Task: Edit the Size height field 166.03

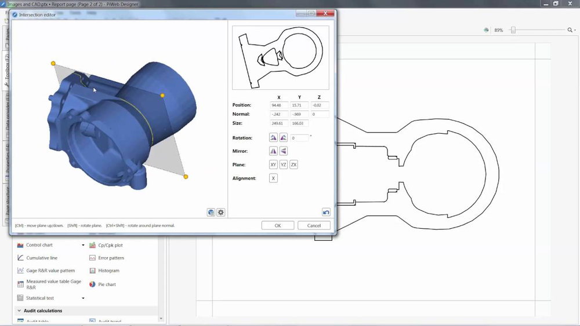Action: click(x=299, y=123)
